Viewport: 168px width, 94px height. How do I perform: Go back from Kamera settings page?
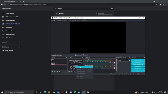[x=57, y=14]
